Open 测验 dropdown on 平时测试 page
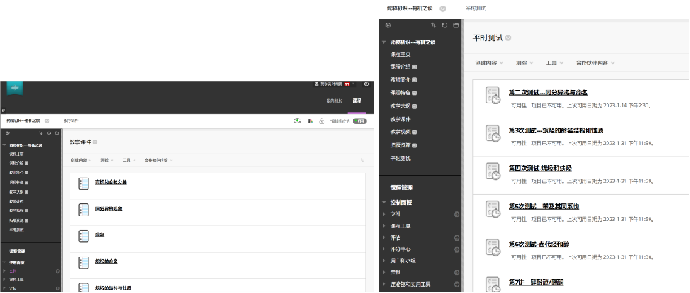 524,63
